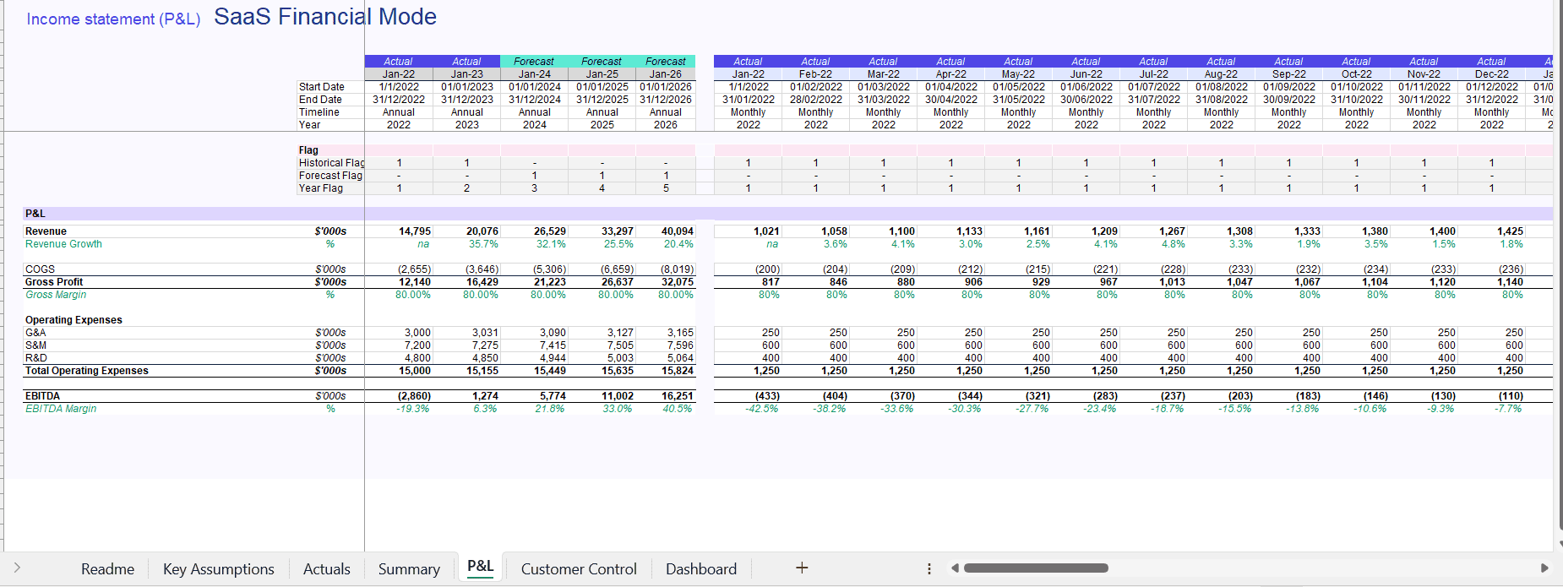
Task: Select the Jun-22 monthly column header
Action: pyautogui.click(x=1086, y=74)
